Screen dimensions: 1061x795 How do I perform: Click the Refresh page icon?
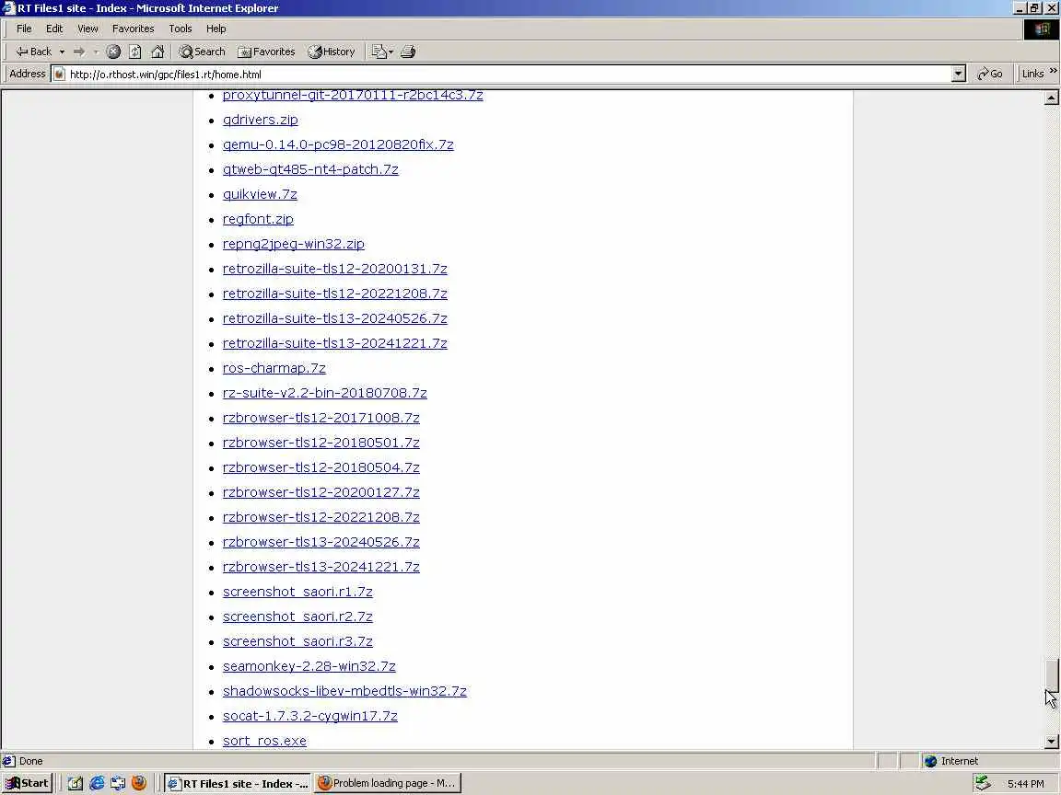click(x=135, y=52)
